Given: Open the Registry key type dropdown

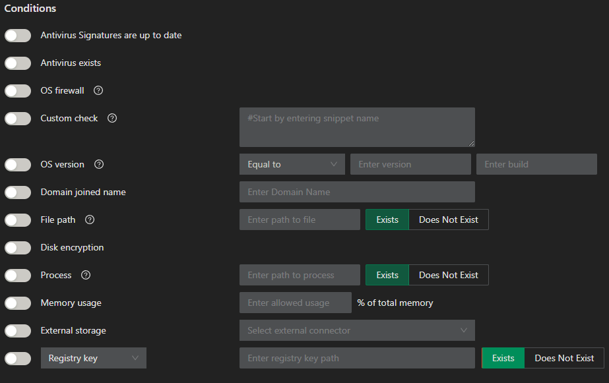Looking at the screenshot, I should pyautogui.click(x=93, y=358).
